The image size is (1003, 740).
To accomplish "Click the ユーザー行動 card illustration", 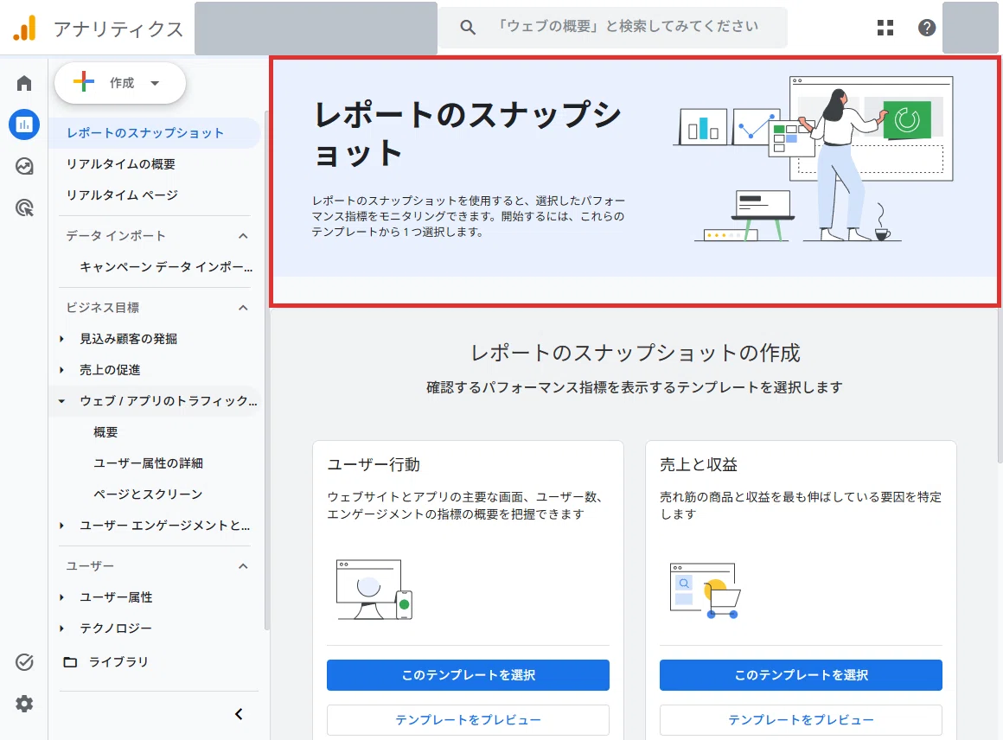I will click(x=374, y=589).
